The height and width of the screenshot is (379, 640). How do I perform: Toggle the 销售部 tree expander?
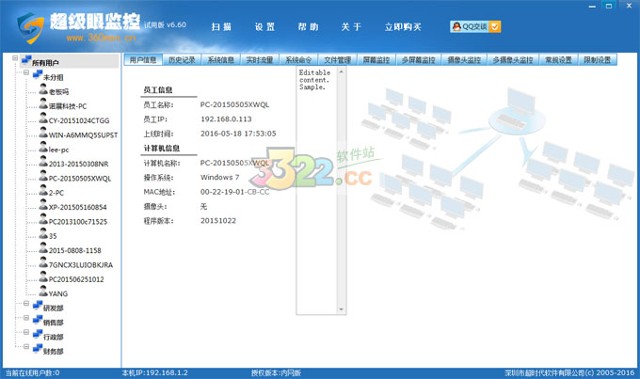(x=26, y=318)
